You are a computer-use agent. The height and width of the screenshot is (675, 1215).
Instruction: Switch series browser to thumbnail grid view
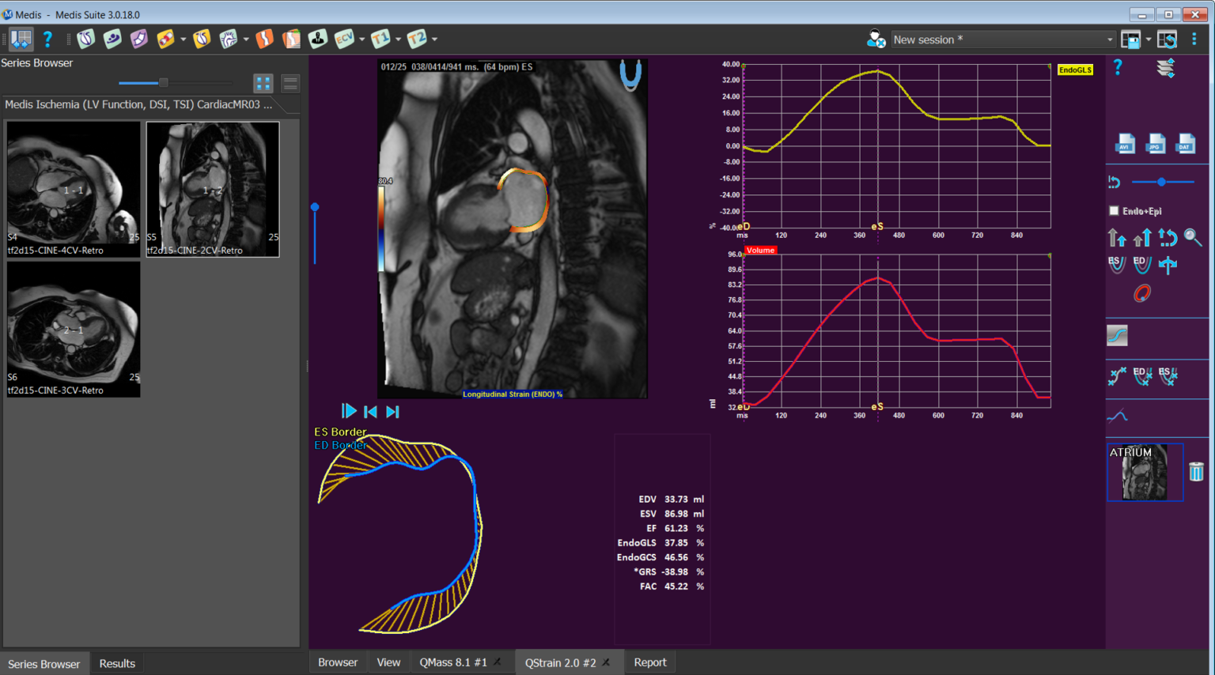click(263, 83)
